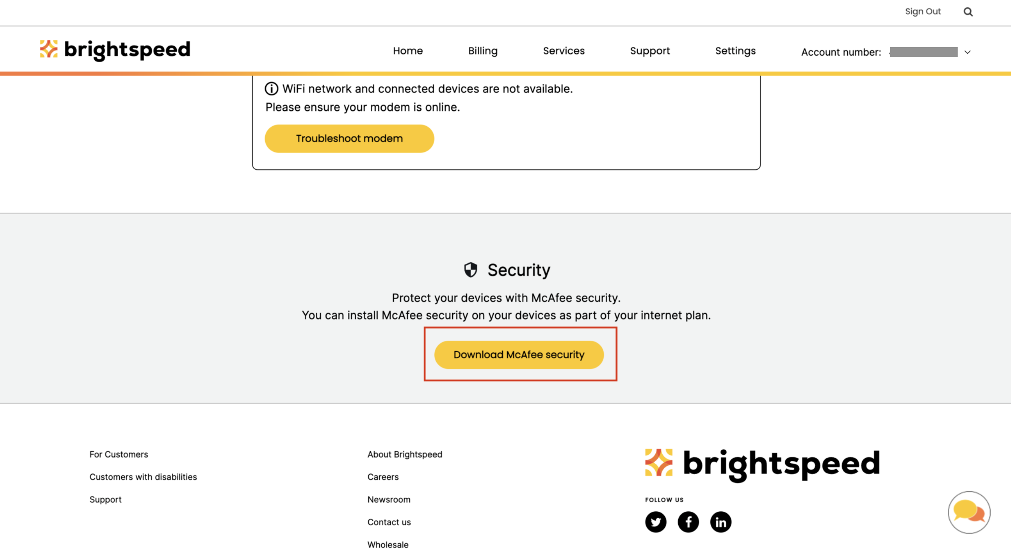The image size is (1011, 552).
Task: Open the Billing navigation menu
Action: pos(482,50)
